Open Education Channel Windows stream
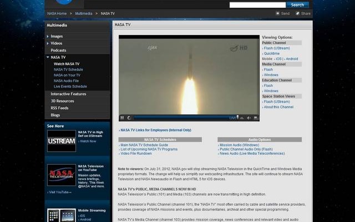The height and width of the screenshot is (222, 355). (271, 91)
